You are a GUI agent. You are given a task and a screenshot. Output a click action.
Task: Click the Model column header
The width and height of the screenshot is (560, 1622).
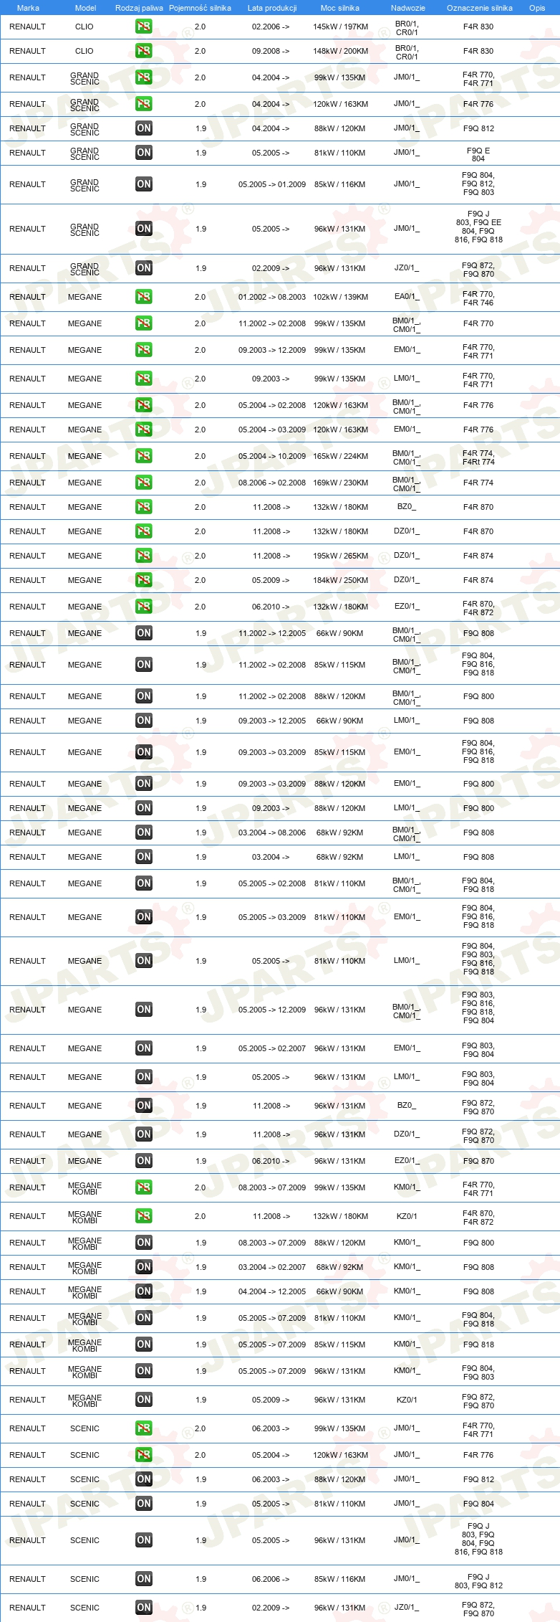(85, 8)
